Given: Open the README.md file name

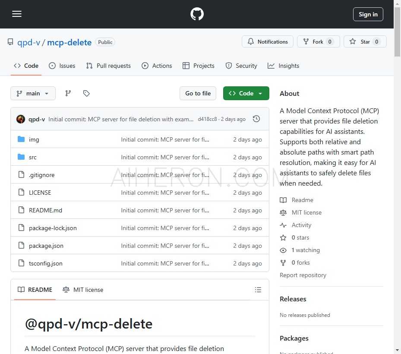Looking at the screenshot, I should click(45, 210).
